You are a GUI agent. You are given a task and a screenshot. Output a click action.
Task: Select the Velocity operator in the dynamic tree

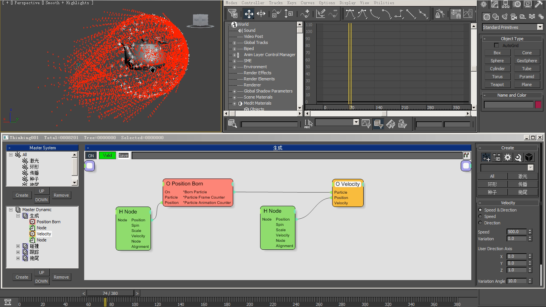44,234
